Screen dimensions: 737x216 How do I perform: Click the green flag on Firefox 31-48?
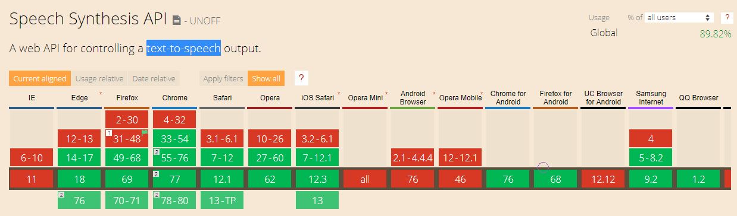click(x=145, y=133)
